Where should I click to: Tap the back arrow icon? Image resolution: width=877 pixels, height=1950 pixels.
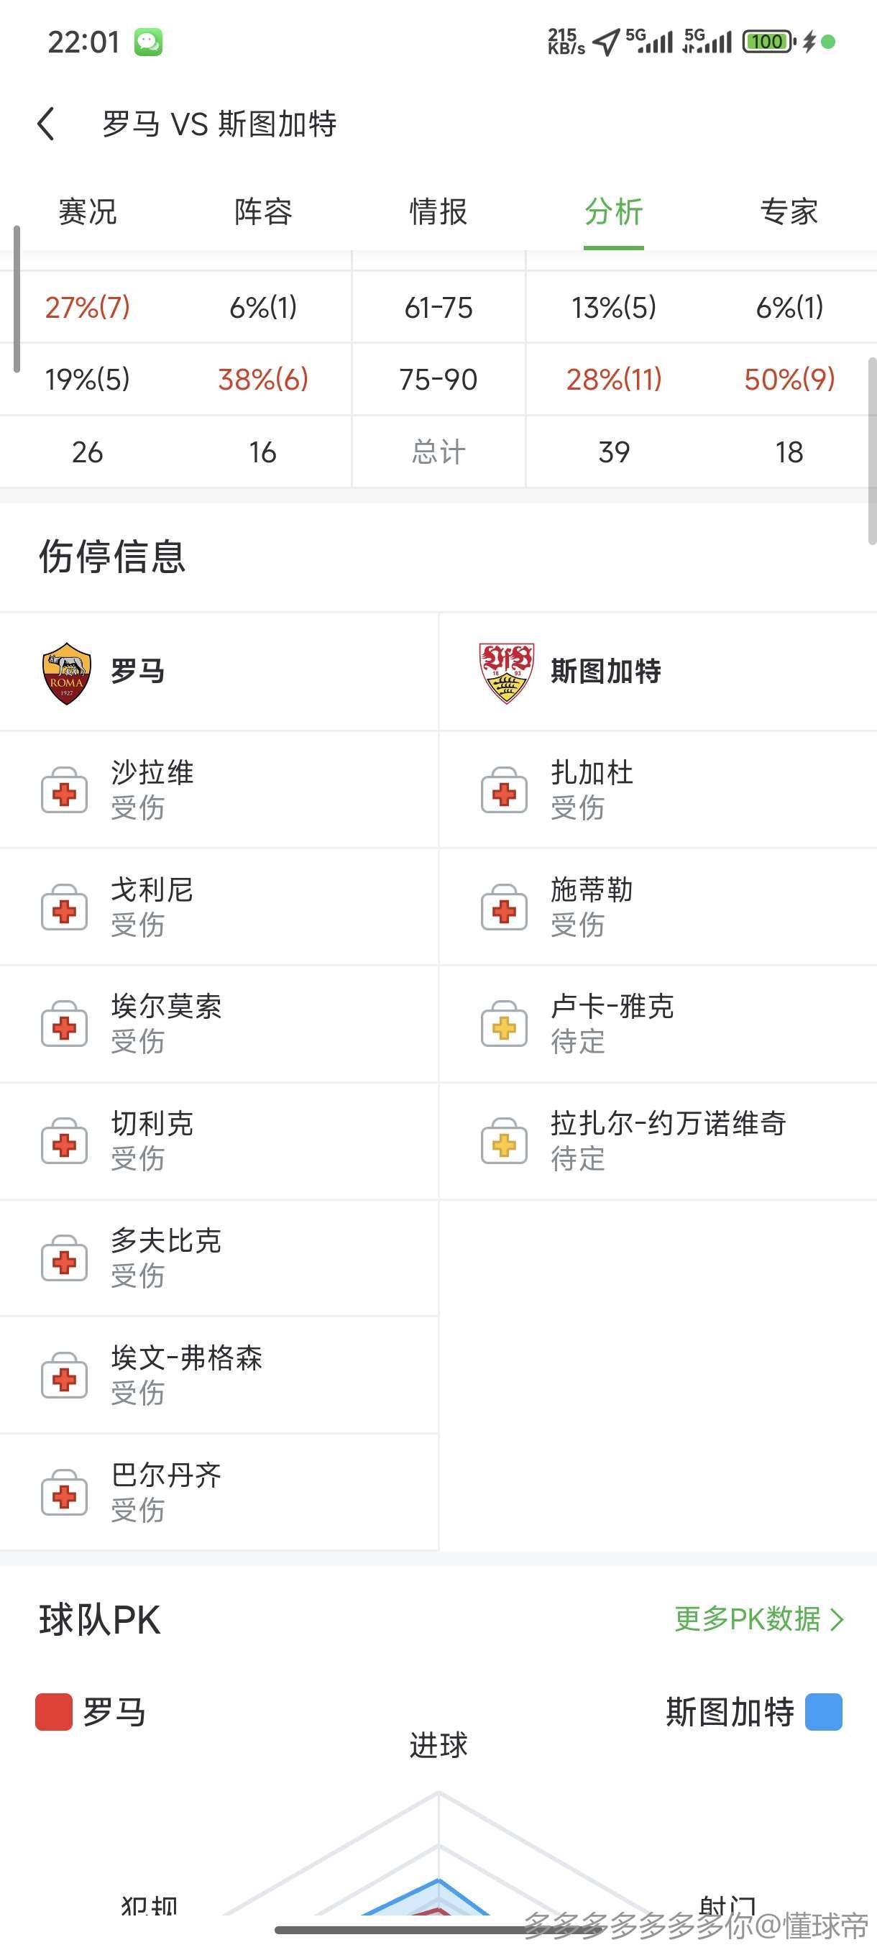[x=46, y=124]
